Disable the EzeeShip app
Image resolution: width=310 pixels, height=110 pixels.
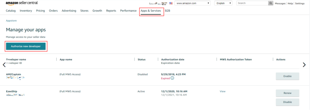287,102
